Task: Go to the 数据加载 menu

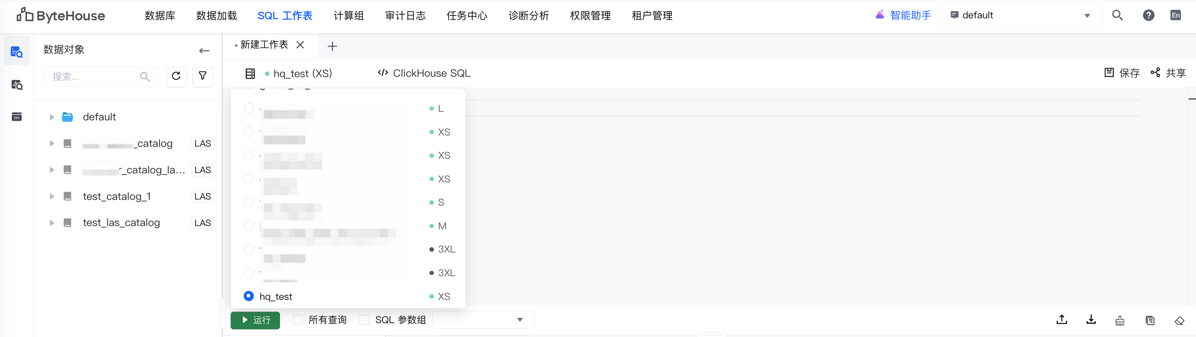Action: (x=216, y=16)
